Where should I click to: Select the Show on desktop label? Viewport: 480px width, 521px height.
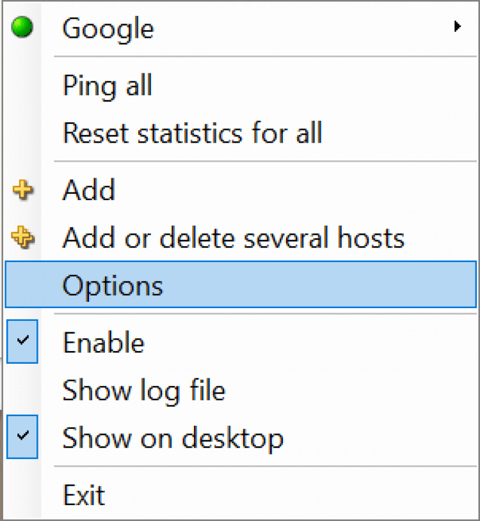[x=173, y=438]
